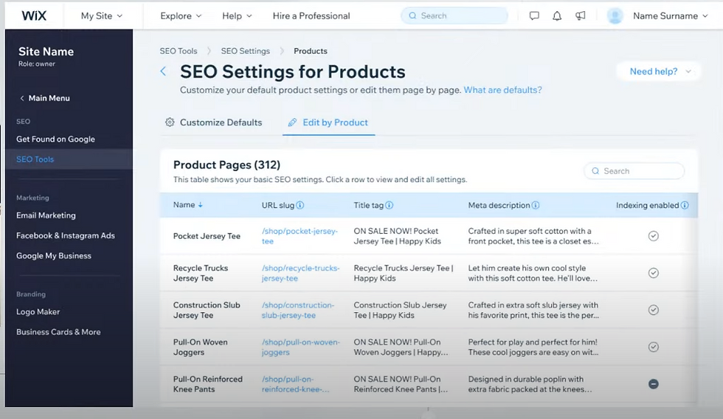Show info about the Meta description column
The height and width of the screenshot is (419, 723).
pyautogui.click(x=536, y=205)
